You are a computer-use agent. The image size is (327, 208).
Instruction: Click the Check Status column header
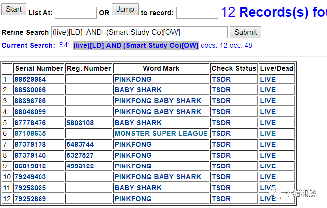tap(234, 69)
